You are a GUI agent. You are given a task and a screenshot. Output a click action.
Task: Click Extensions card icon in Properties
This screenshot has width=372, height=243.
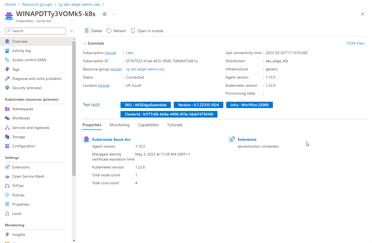click(232, 139)
